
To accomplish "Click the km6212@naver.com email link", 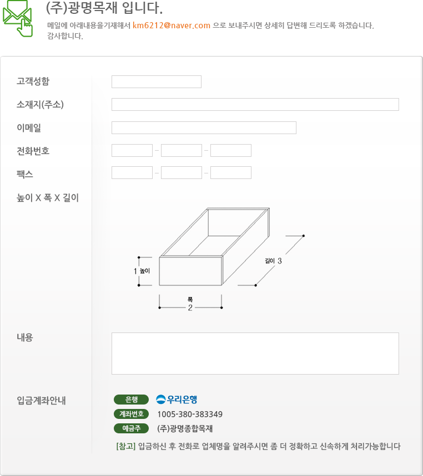I will [x=171, y=25].
